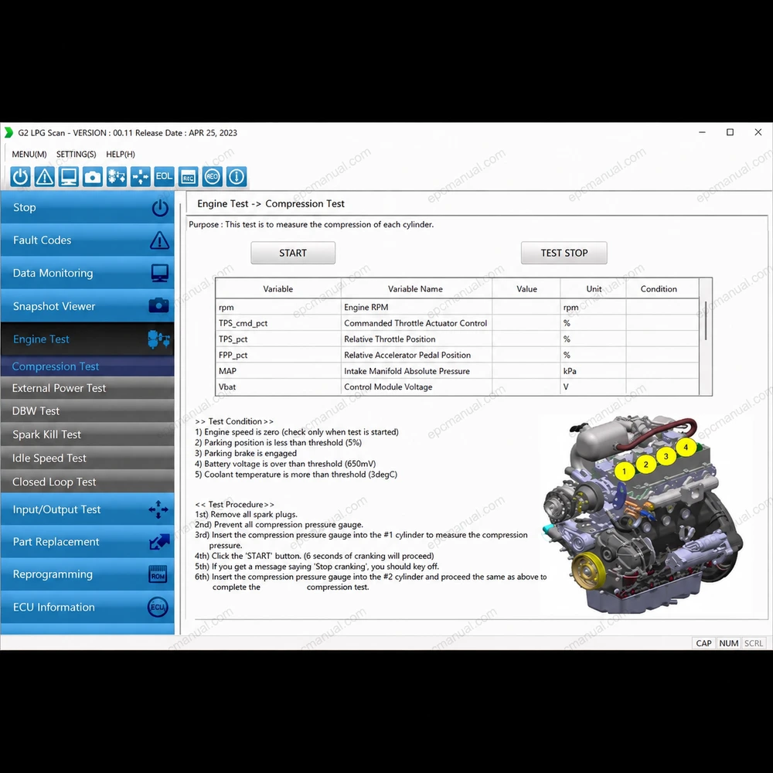Click 'Engine RPM' variable name cell
This screenshot has width=773, height=773.
(x=416, y=307)
